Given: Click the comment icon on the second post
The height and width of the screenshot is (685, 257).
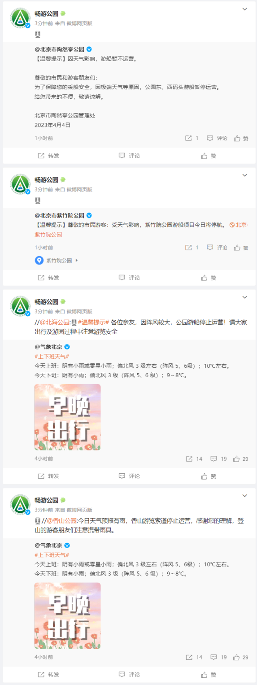Looking at the screenshot, I should point(129,278).
